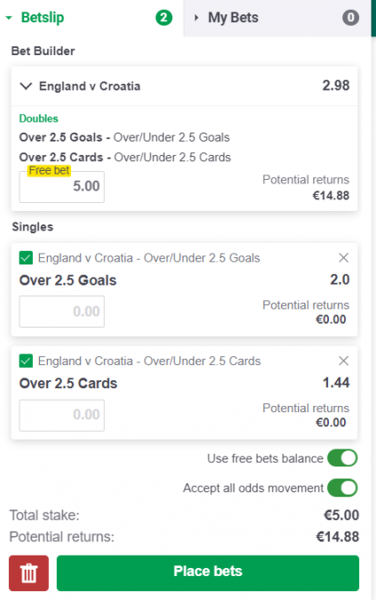This screenshot has width=376, height=600.
Task: Collapse the England v Croatia bet builder
Action: tap(26, 86)
